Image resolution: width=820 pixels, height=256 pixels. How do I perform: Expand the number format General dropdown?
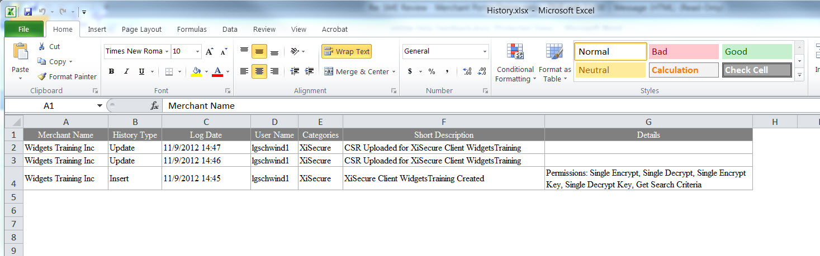485,51
